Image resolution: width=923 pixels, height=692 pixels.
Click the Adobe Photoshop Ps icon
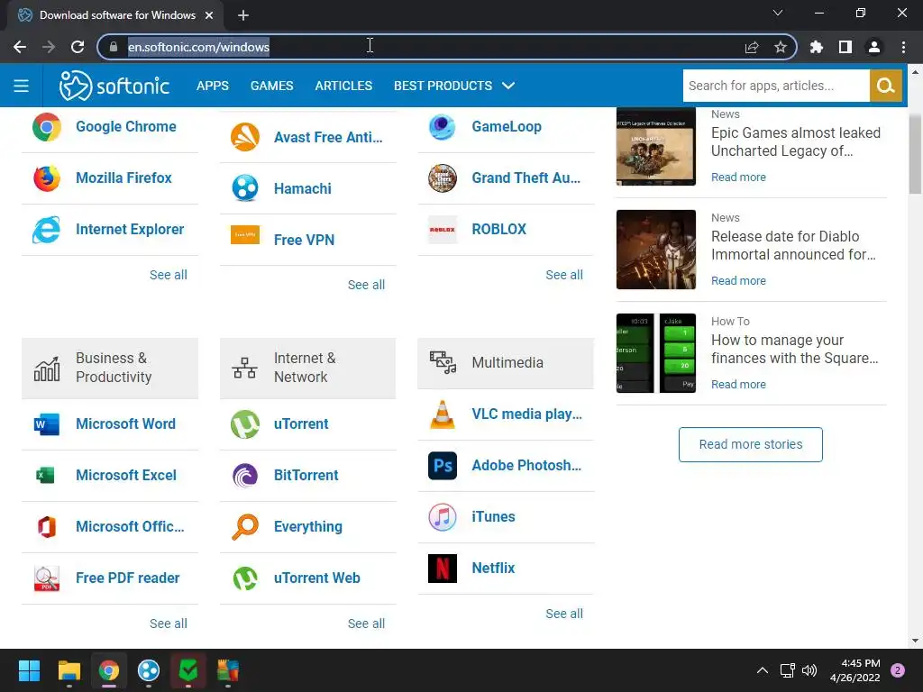tap(442, 466)
